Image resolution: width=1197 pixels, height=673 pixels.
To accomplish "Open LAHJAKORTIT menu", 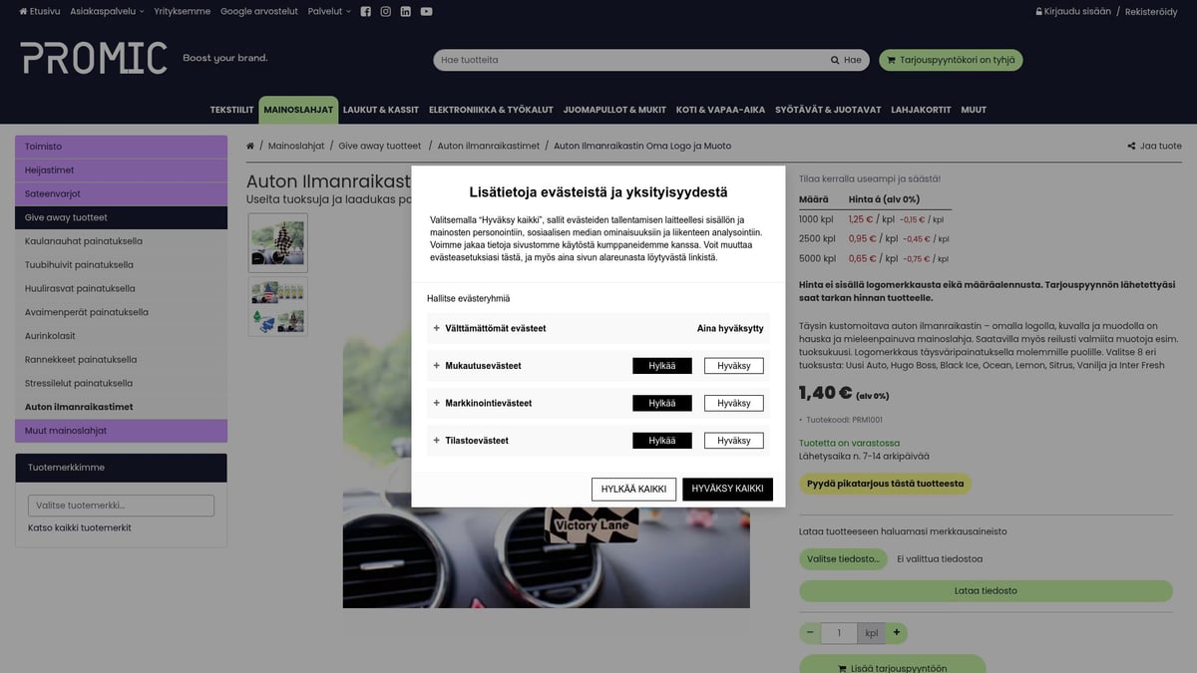I will click(x=921, y=110).
